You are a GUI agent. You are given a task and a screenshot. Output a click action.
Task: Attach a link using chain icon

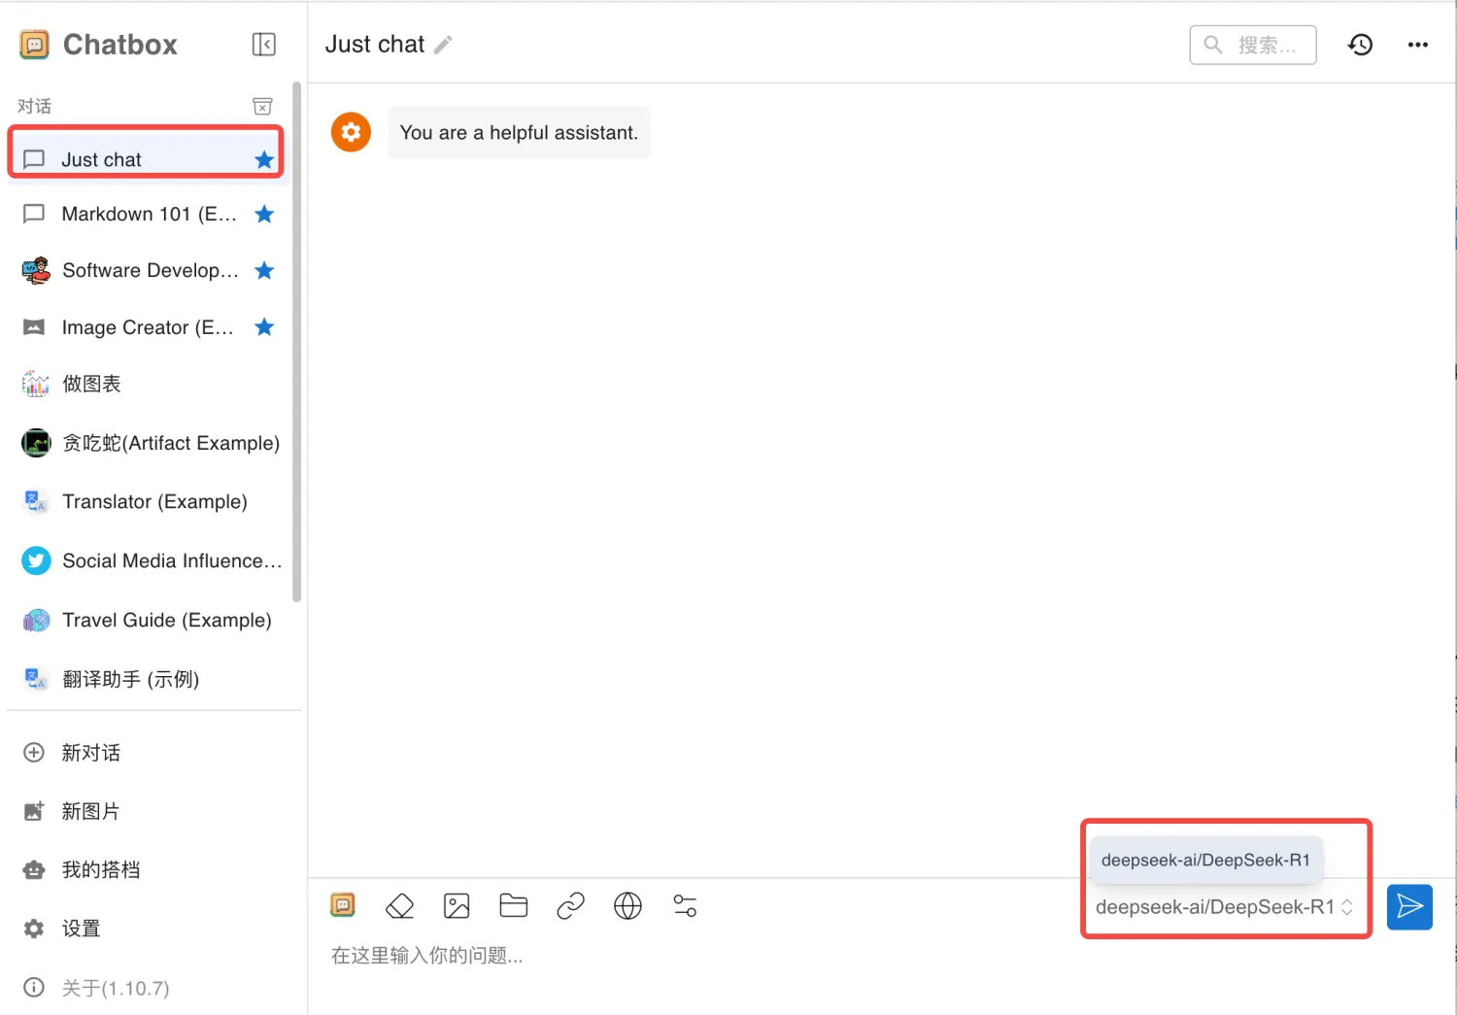point(570,906)
